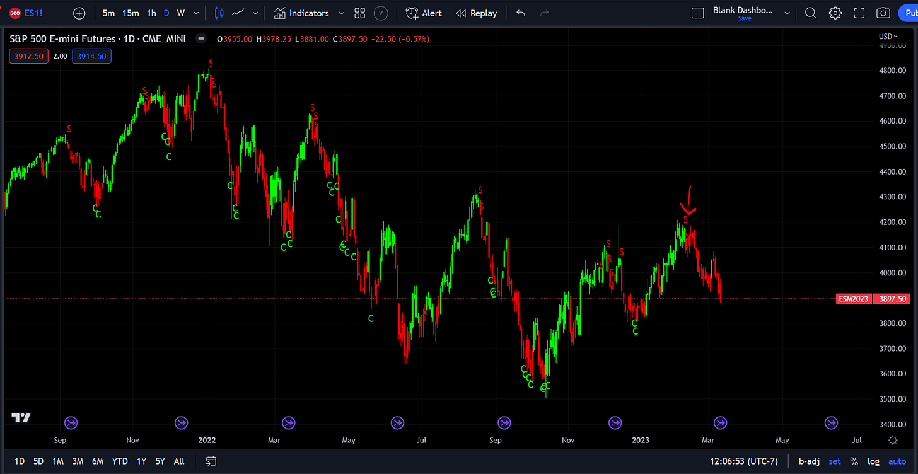Toggle auto scale

coord(897,461)
